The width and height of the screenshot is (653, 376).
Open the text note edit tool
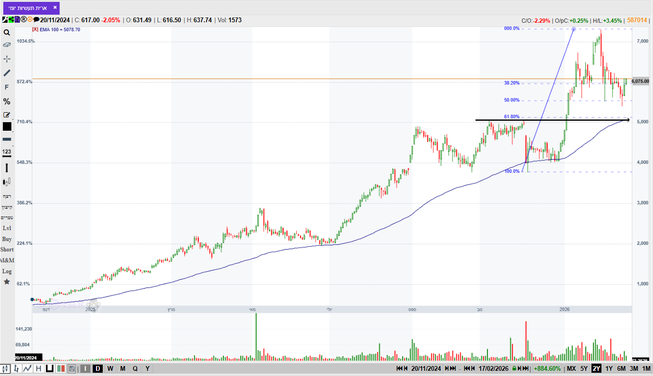point(7,115)
